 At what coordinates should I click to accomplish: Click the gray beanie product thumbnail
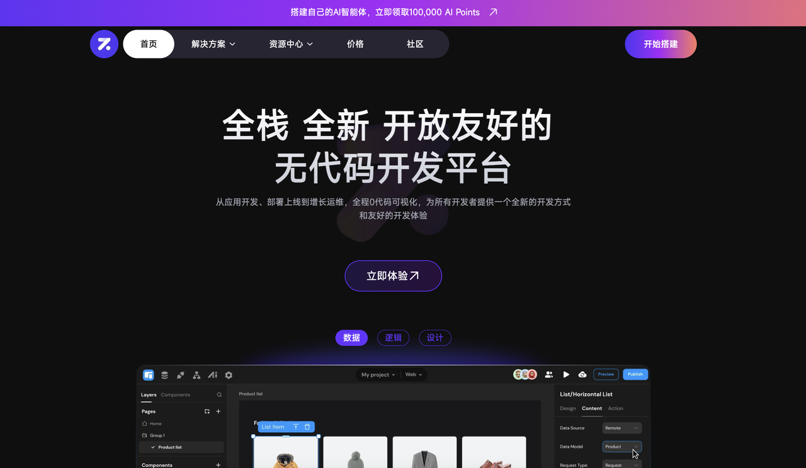coord(355,452)
